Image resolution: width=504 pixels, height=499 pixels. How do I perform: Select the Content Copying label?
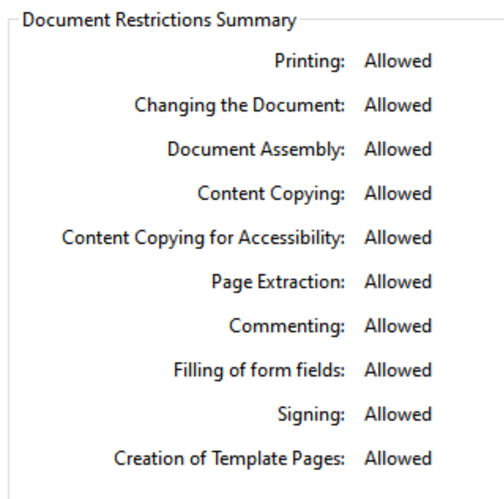pos(271,194)
